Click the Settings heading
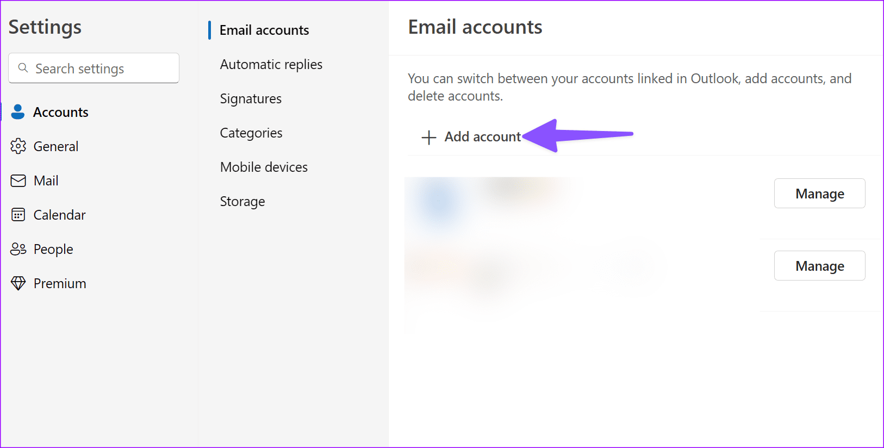 point(45,27)
